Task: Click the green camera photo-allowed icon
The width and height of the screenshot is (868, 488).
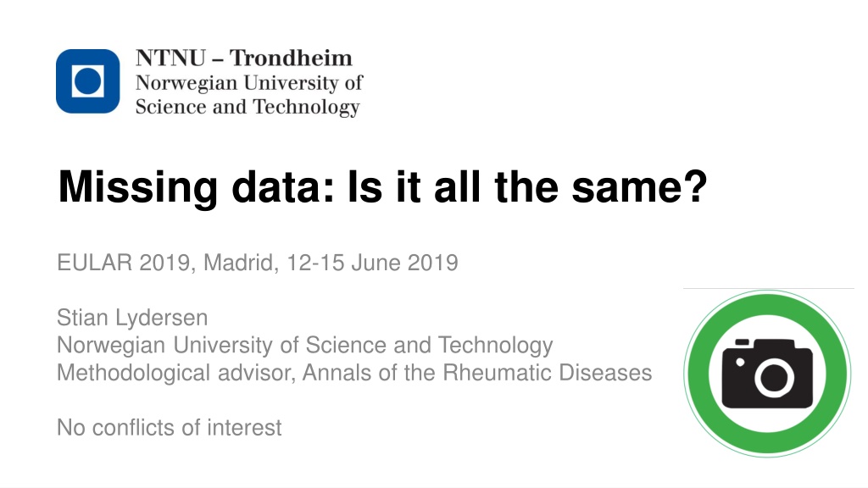Action: click(x=767, y=374)
